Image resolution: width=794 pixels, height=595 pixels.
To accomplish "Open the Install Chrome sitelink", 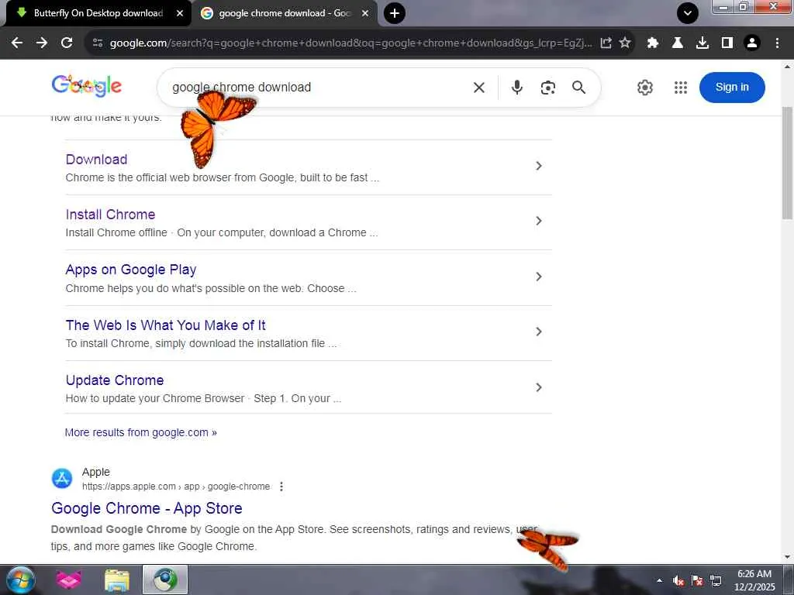I will pyautogui.click(x=110, y=215).
